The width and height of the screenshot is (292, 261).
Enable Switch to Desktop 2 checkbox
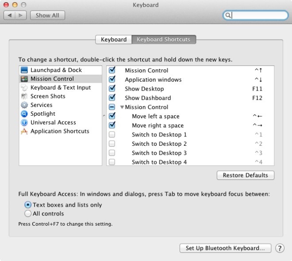[112, 144]
